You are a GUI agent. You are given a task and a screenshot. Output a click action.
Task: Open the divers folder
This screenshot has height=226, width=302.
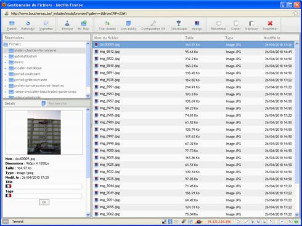coord(18,62)
